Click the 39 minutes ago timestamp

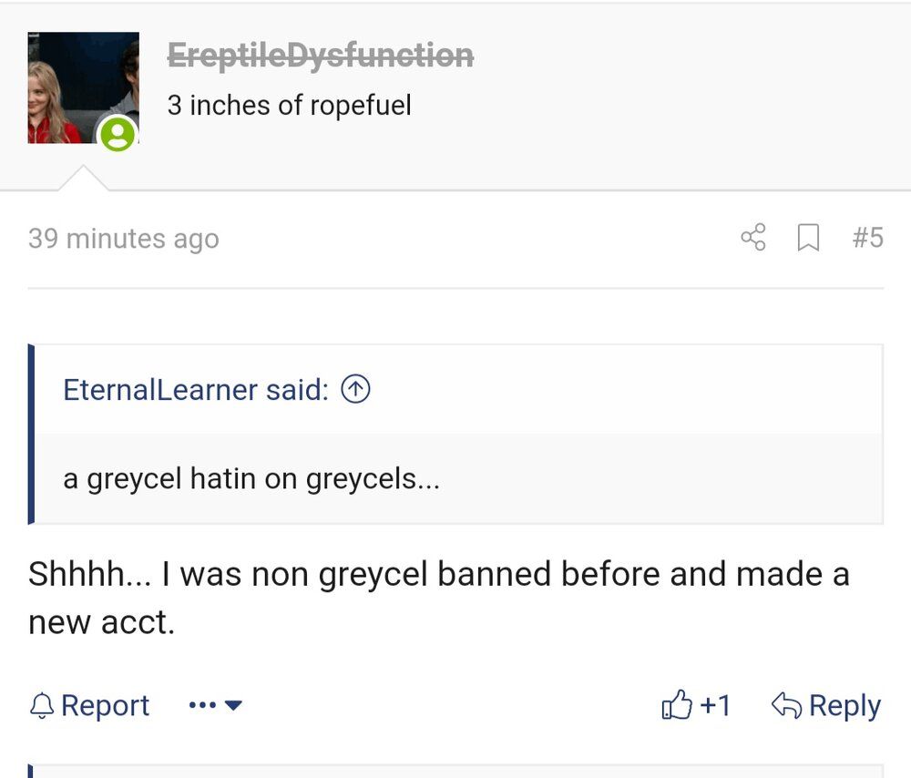pyautogui.click(x=124, y=238)
